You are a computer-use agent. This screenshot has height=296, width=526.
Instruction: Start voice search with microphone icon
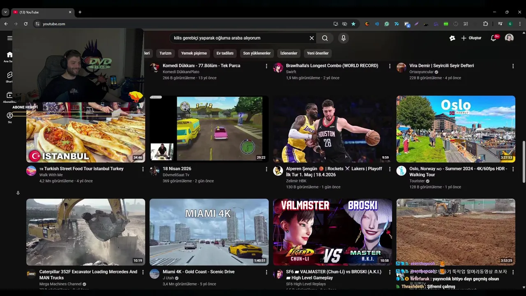pos(344,38)
